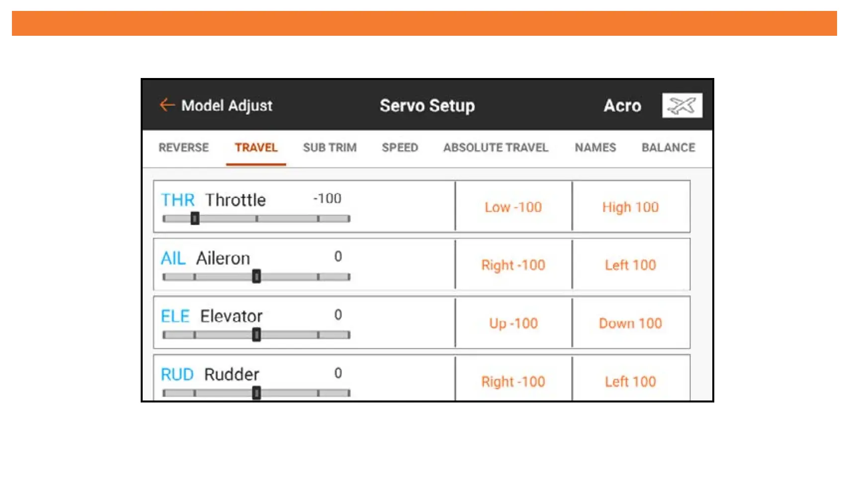This screenshot has height=477, width=849.
Task: Click the Model Adjust back link
Action: coord(227,105)
